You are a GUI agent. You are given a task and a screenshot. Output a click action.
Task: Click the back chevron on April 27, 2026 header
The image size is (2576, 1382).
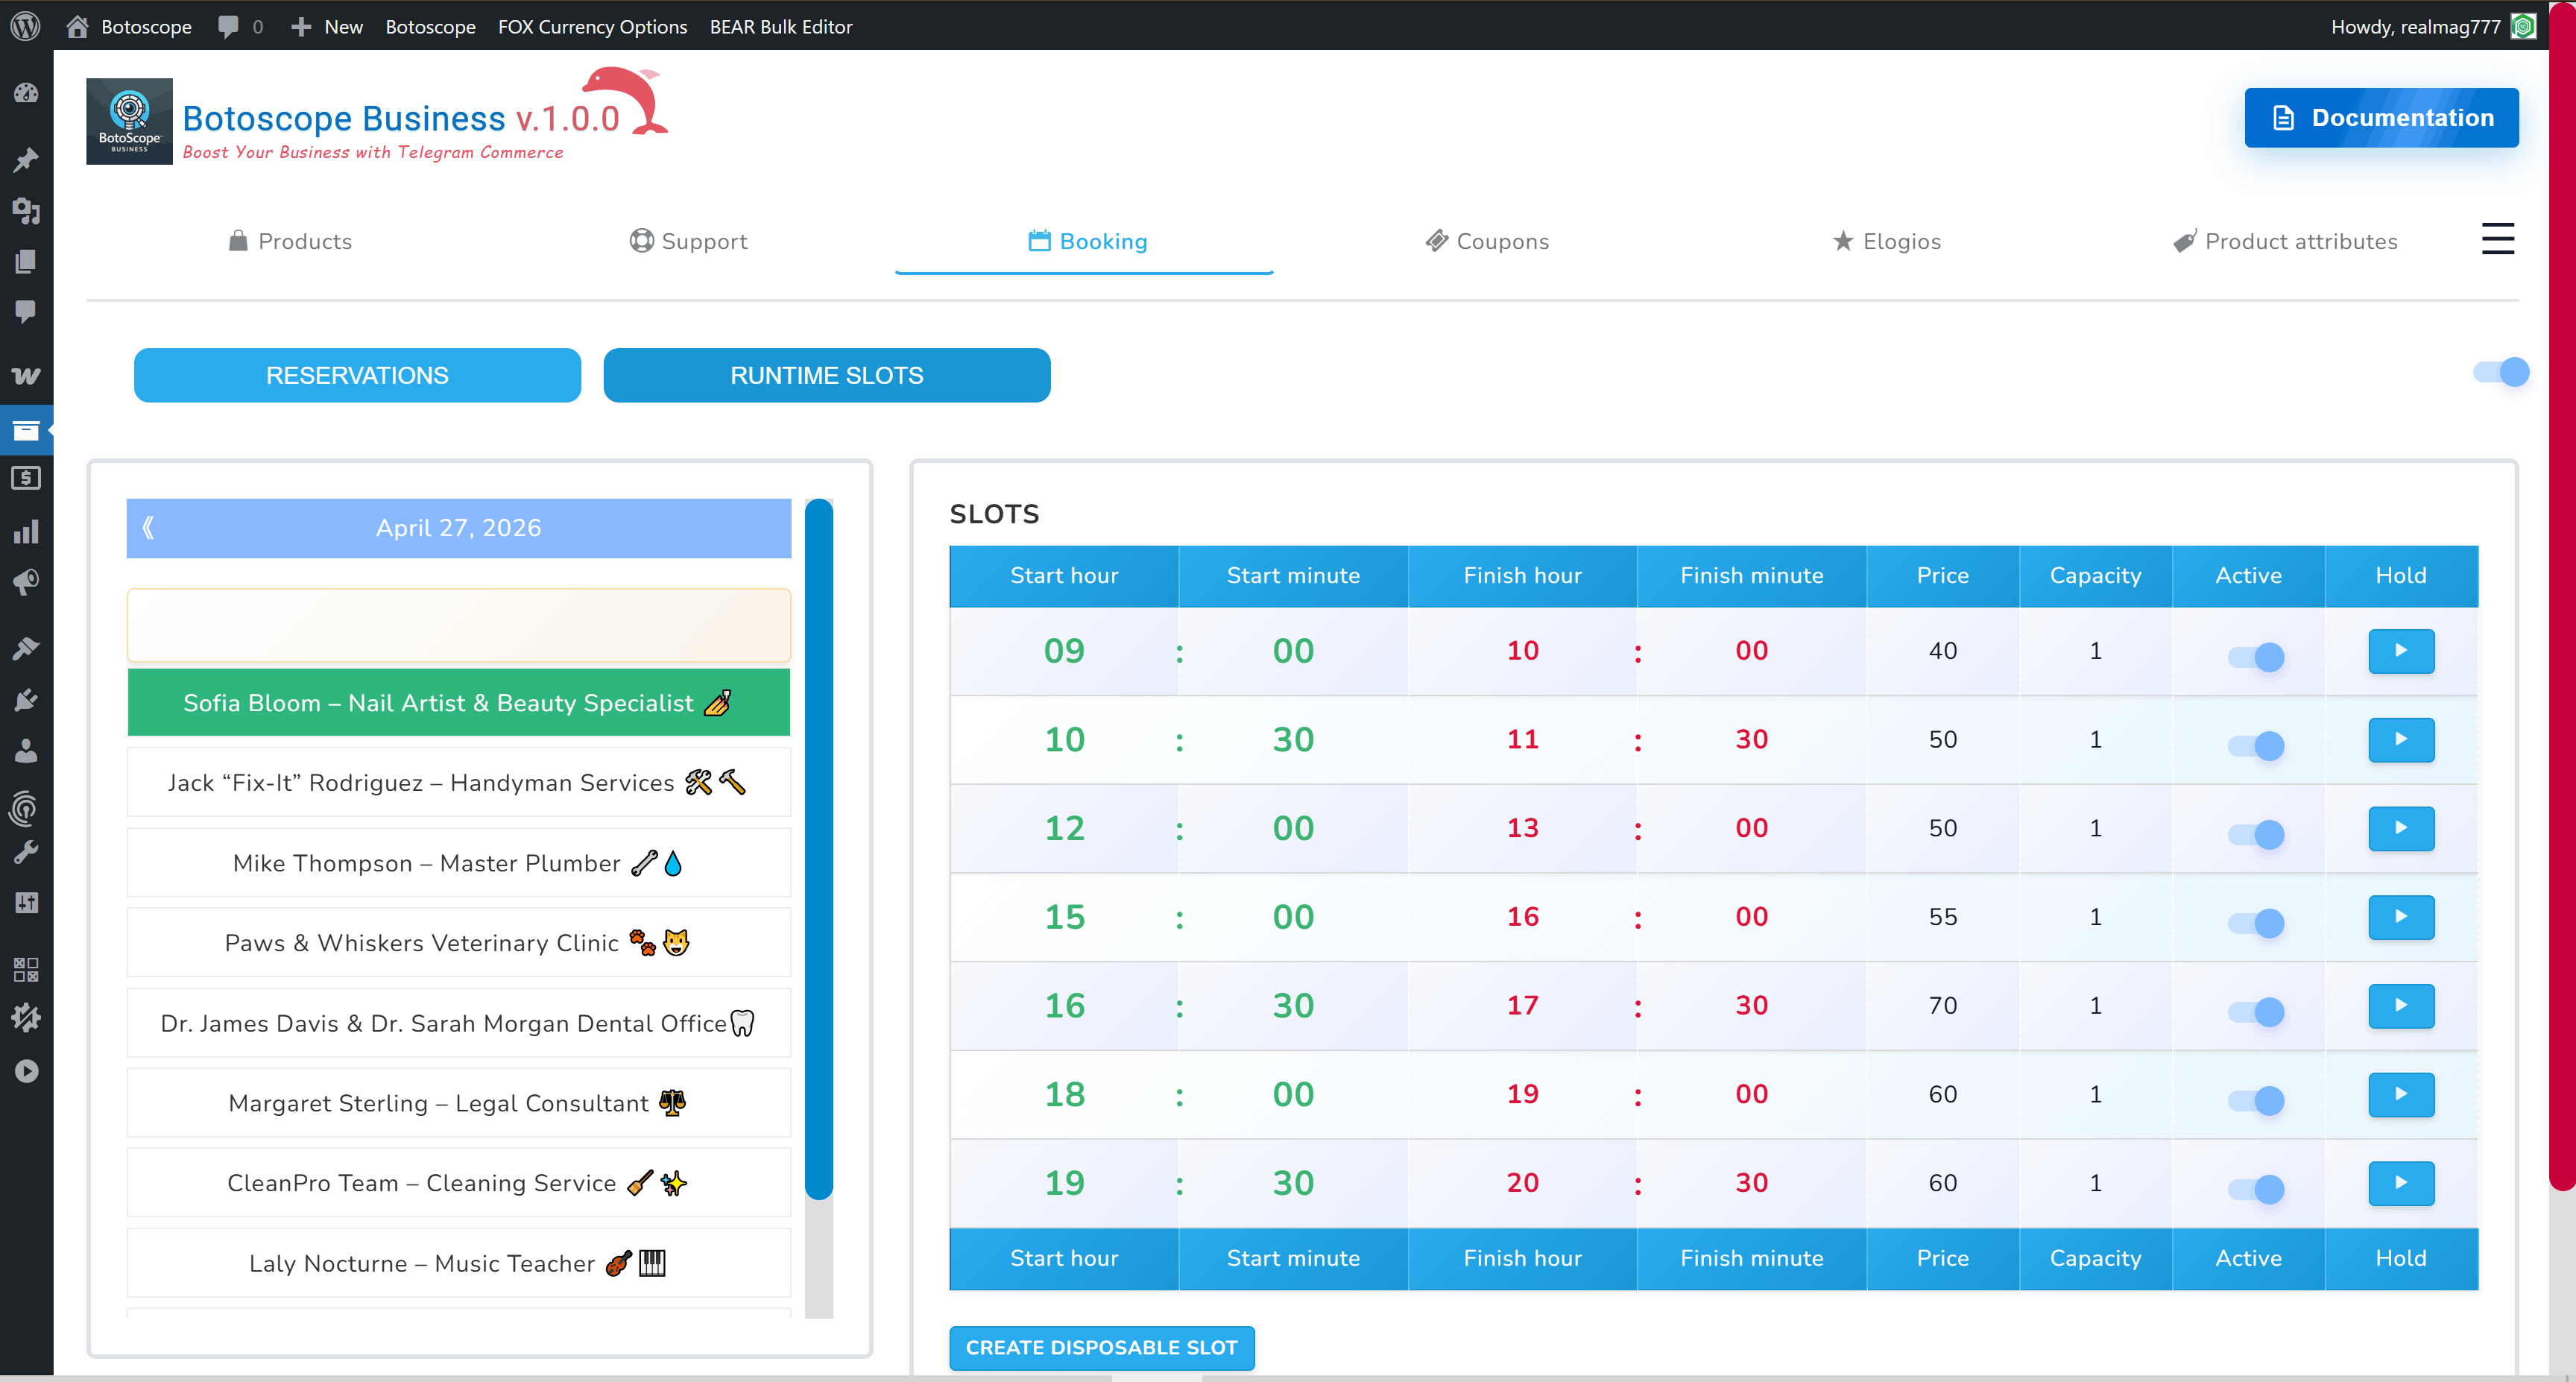pos(148,528)
